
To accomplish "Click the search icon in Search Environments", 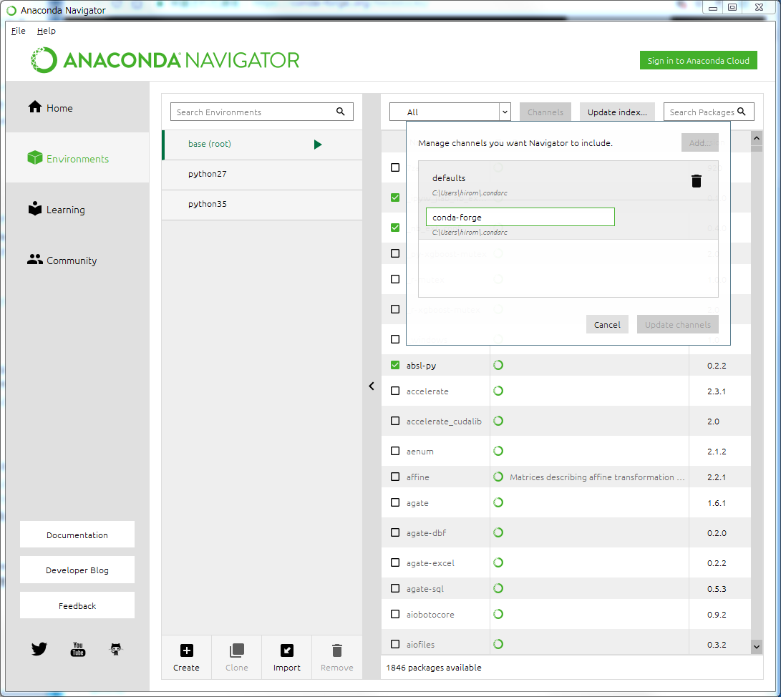I will coord(341,112).
